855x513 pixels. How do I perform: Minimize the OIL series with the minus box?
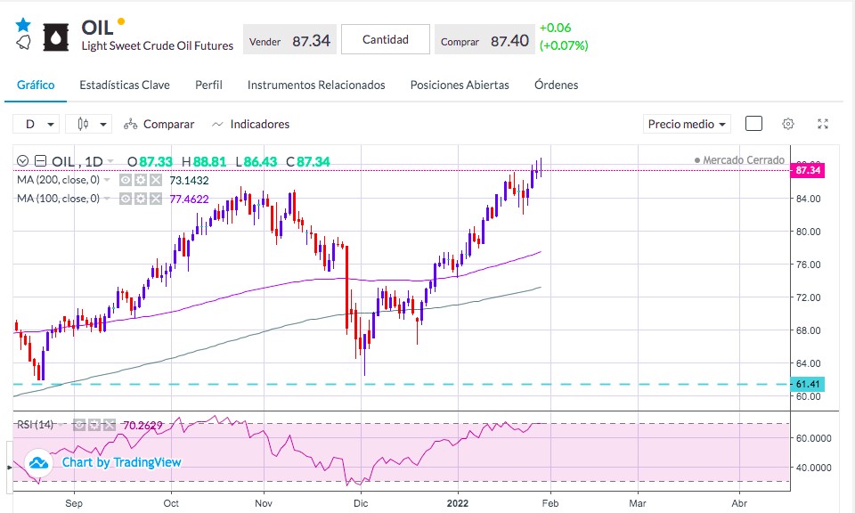pyautogui.click(x=40, y=161)
